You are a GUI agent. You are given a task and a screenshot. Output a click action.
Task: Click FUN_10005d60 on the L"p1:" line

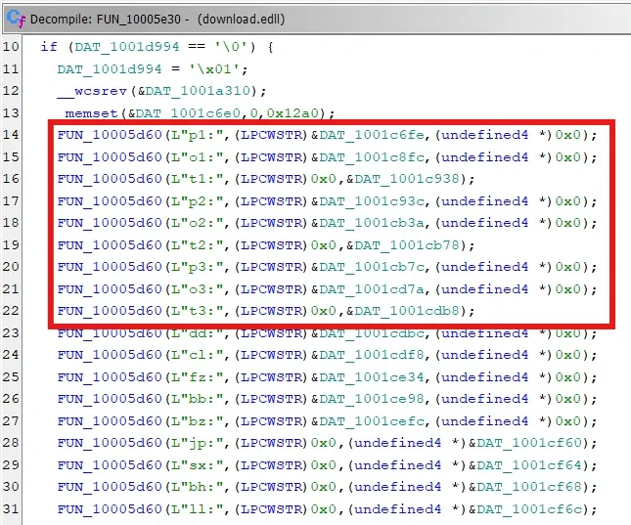110,135
